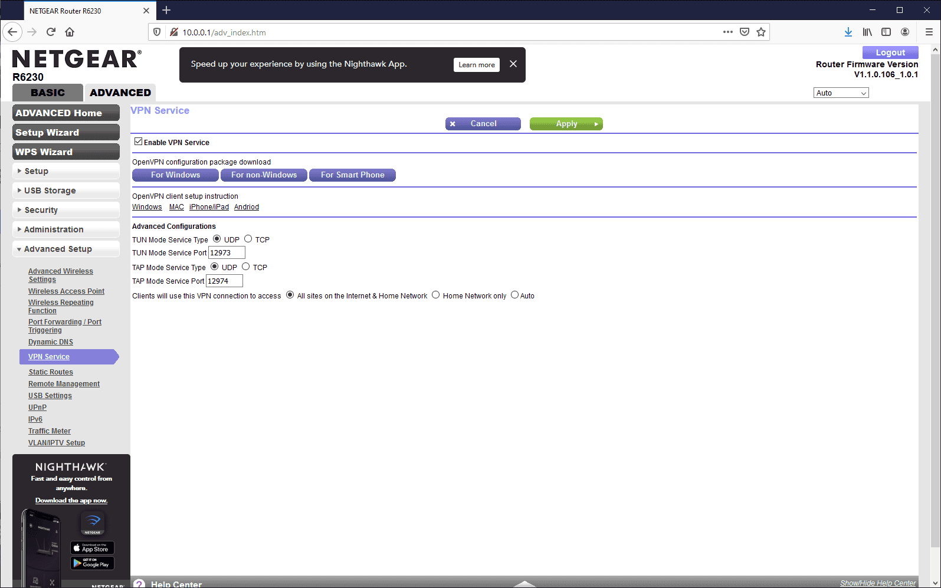Toggle the browser sidebar icon
941x588 pixels.
tap(886, 32)
